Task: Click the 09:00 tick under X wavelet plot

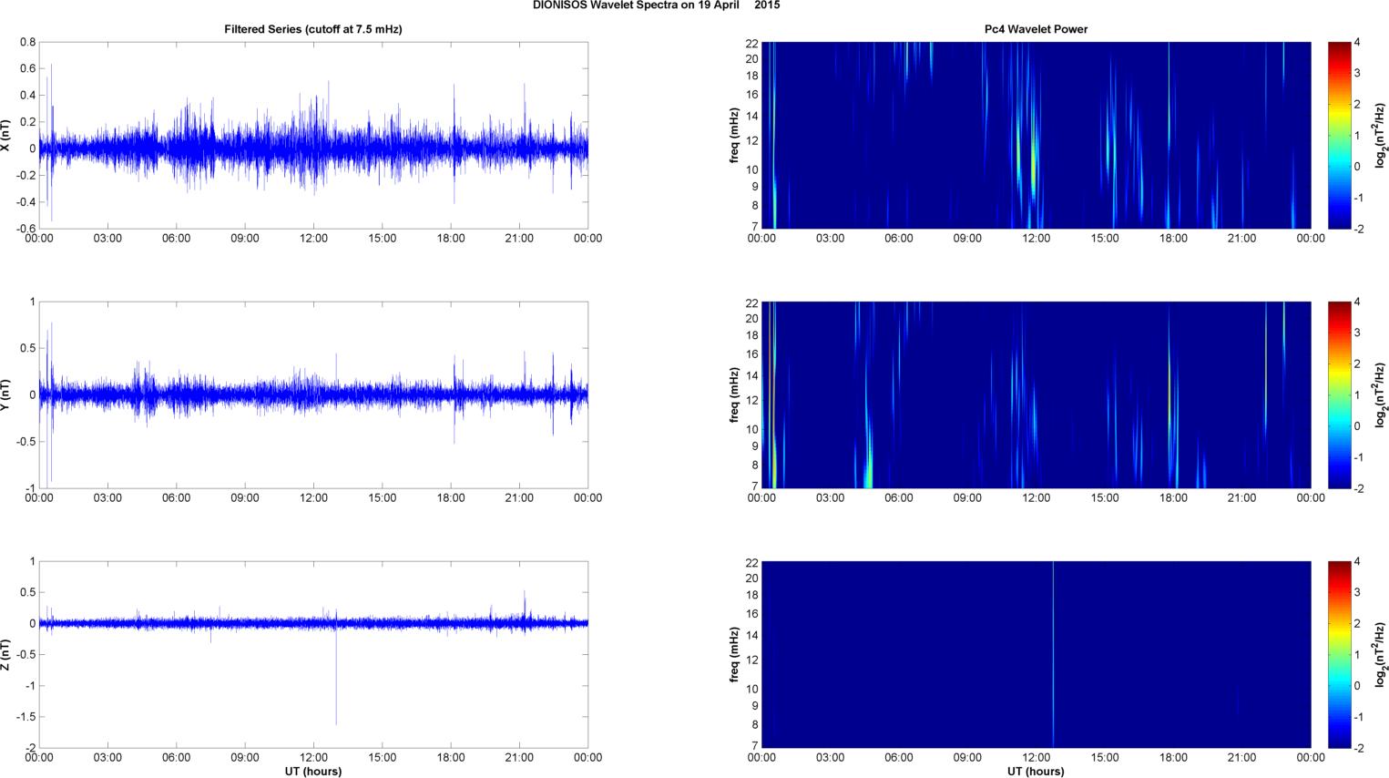Action: [x=967, y=239]
